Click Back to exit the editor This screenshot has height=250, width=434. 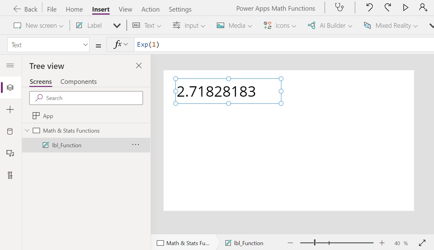[x=25, y=9]
